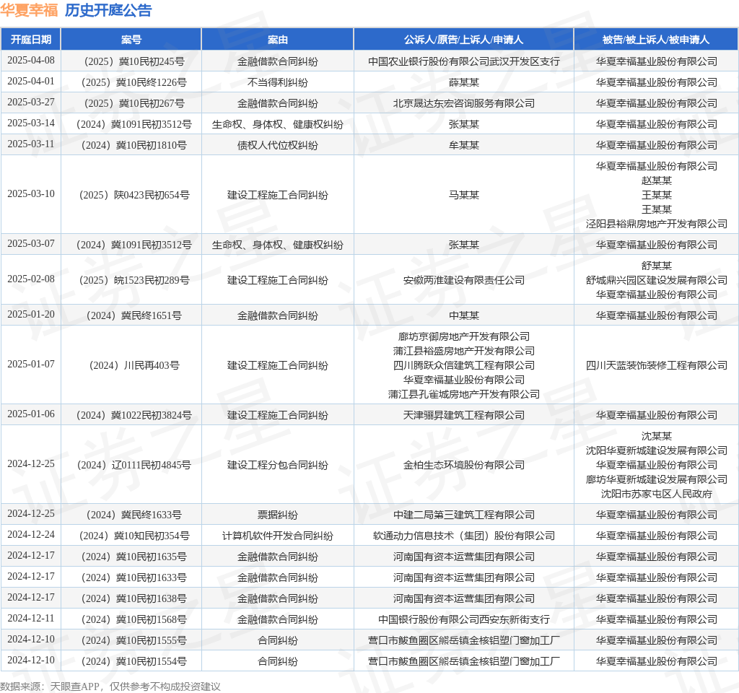This screenshot has height=693, width=739.
Task: Click the date cell 2025-01-06
Action: pos(31,414)
